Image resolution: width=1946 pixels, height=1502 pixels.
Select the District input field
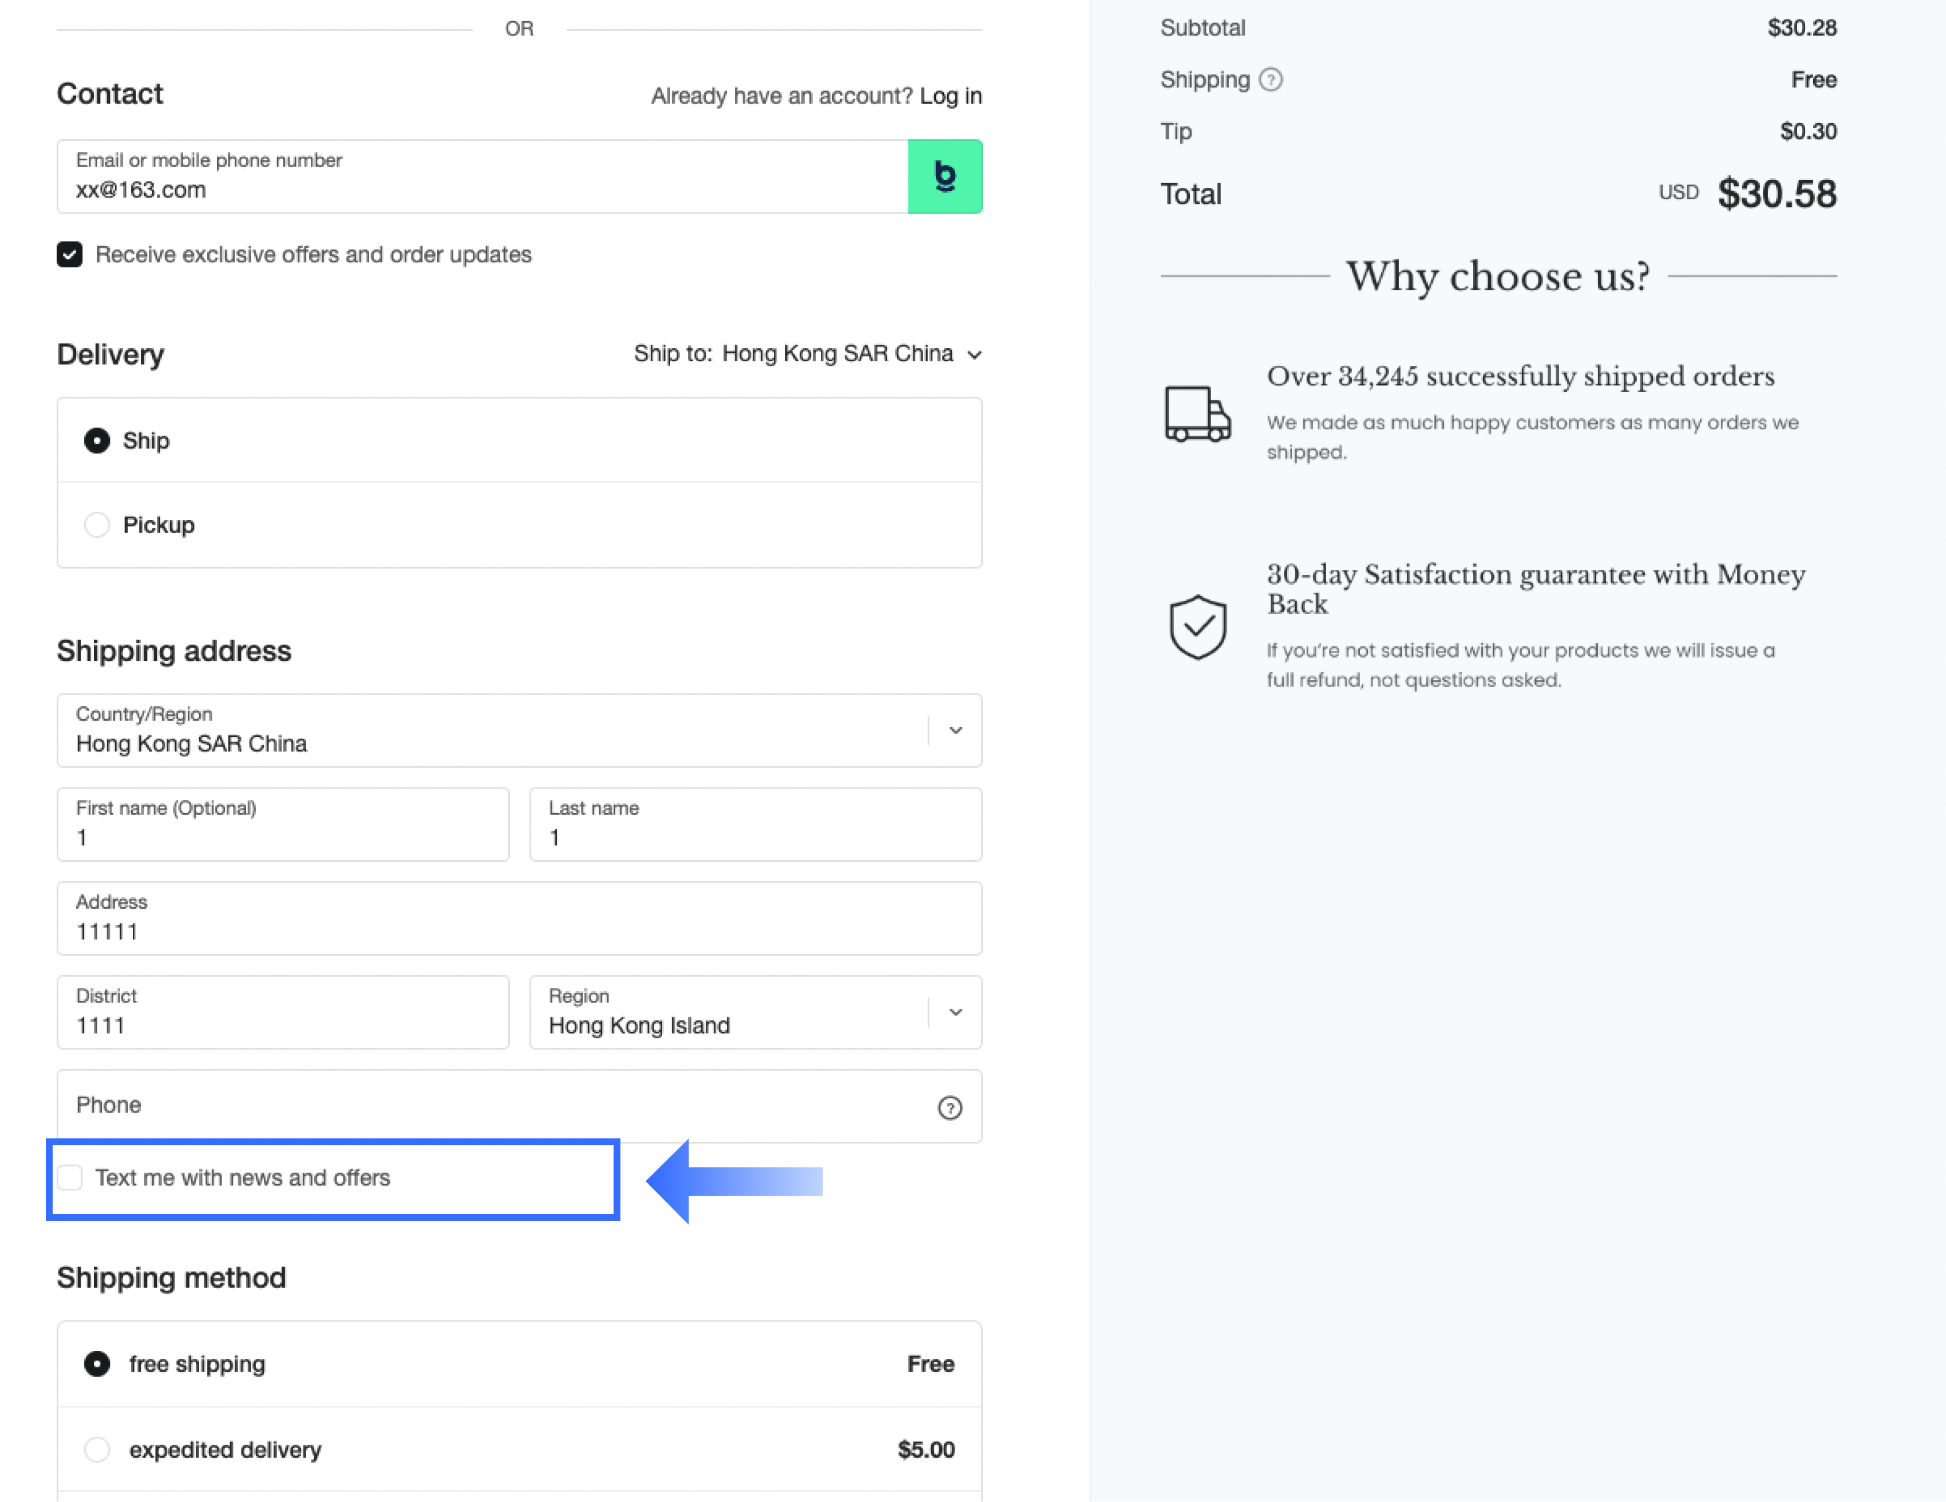pyautogui.click(x=283, y=1012)
